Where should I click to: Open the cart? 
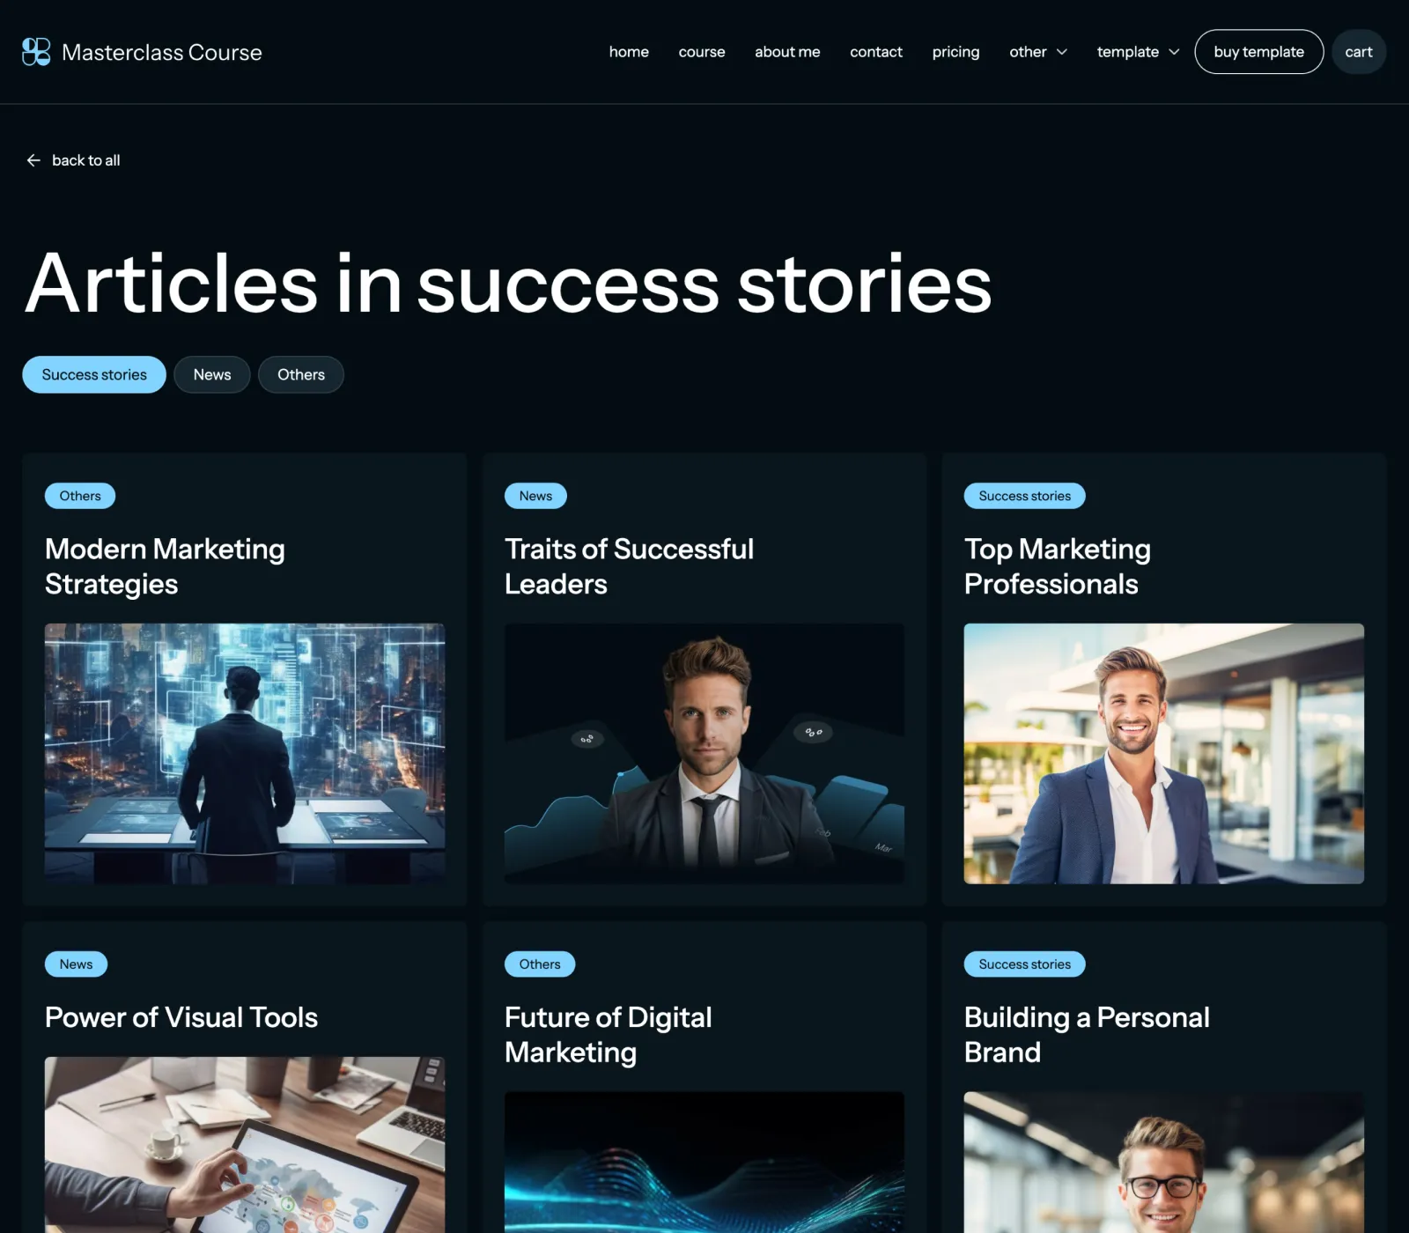pos(1359,52)
